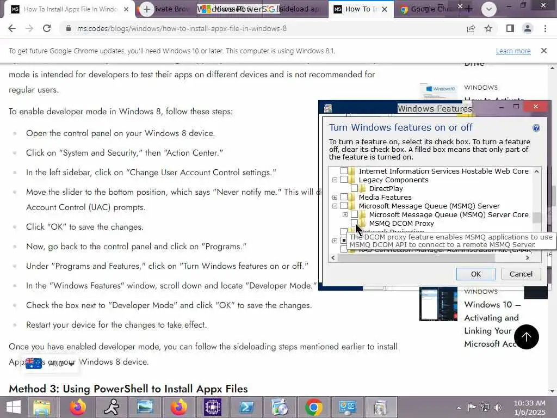Viewport: 557px width, 418px height.
Task: Open the Control Panel taskbar icon
Action: pos(348,407)
